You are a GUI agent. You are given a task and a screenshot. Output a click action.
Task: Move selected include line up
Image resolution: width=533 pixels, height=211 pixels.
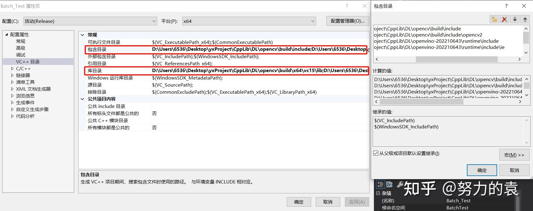[x=525, y=19]
